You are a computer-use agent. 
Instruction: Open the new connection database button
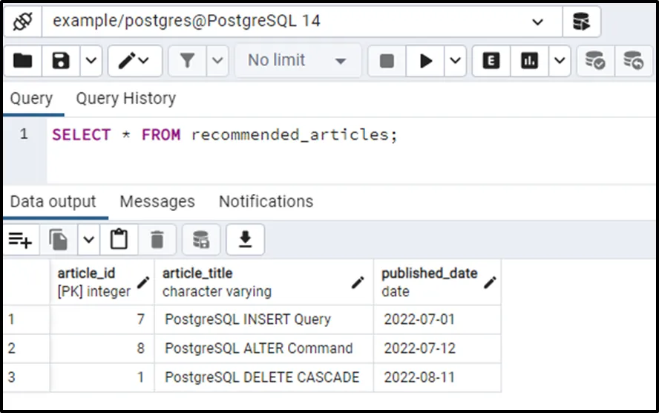[581, 22]
